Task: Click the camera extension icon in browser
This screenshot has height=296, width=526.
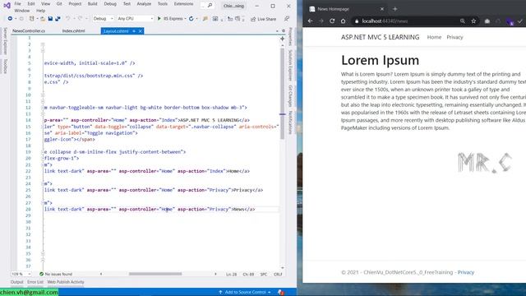Action: [x=487, y=21]
